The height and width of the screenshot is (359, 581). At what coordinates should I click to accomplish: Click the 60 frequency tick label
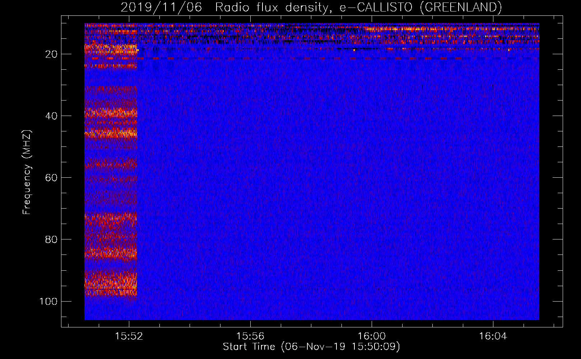coord(51,178)
